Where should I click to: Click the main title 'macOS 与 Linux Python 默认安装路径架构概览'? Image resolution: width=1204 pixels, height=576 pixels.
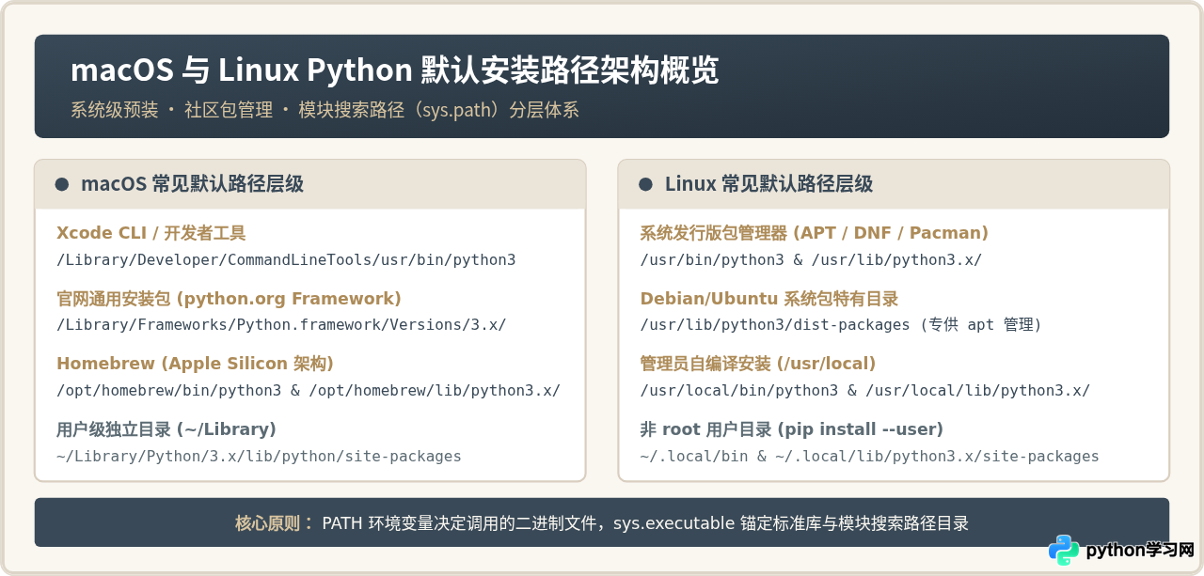tap(395, 70)
